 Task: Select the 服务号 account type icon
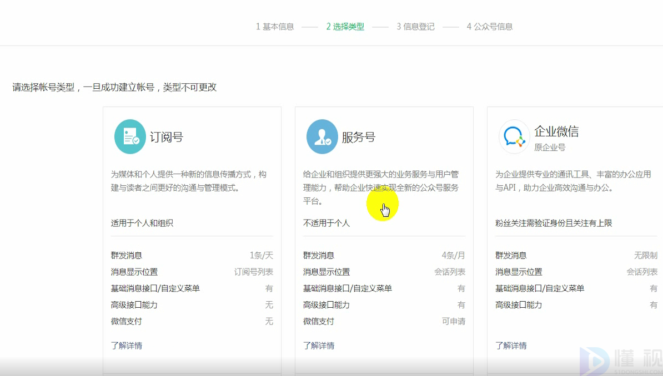322,136
